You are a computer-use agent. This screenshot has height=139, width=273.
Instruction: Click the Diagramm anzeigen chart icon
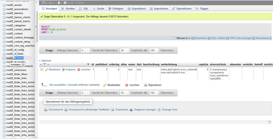[131, 110]
